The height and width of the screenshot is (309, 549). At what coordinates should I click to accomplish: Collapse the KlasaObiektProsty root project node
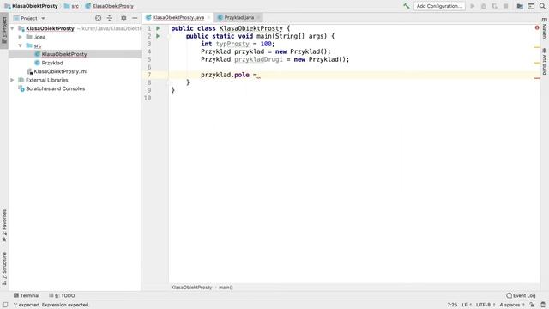(x=12, y=28)
